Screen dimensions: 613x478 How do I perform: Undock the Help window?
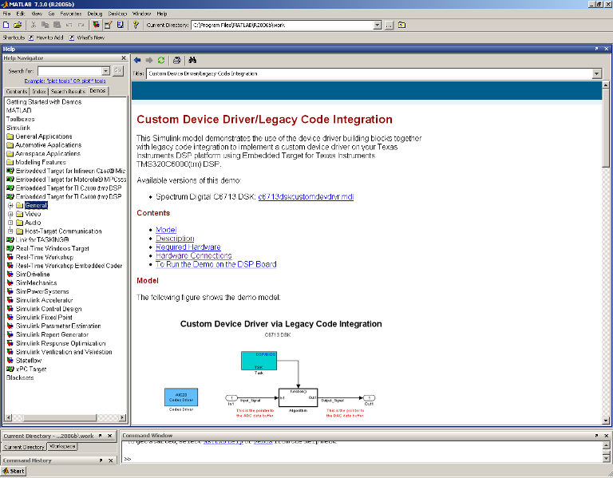pyautogui.click(x=596, y=49)
